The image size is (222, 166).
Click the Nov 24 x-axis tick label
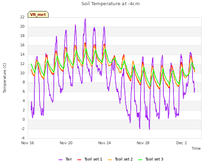pyautogui.click(x=104, y=143)
